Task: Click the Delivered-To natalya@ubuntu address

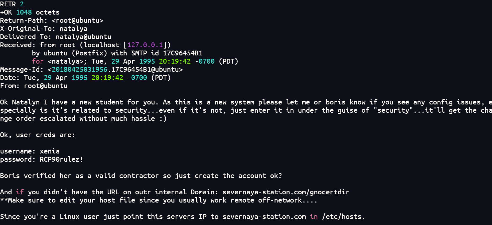Action: pos(83,37)
